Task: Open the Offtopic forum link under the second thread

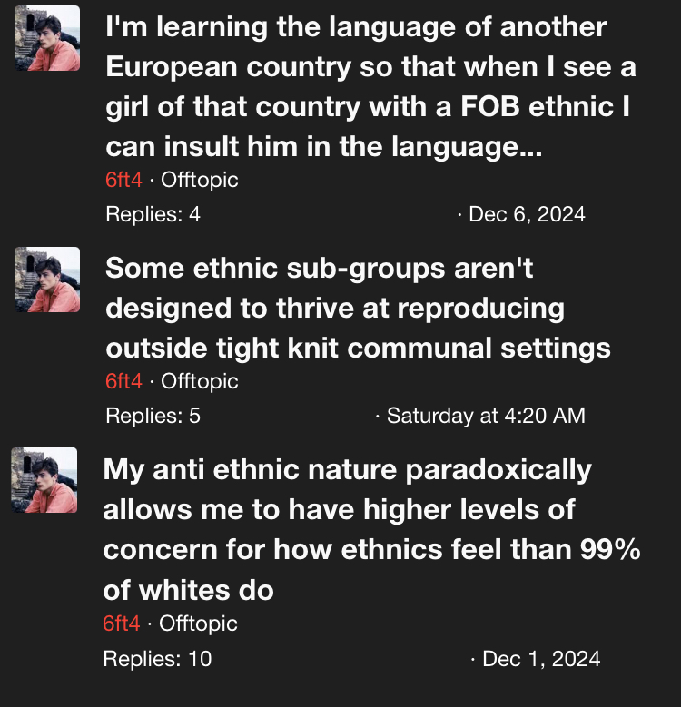Action: tap(199, 381)
